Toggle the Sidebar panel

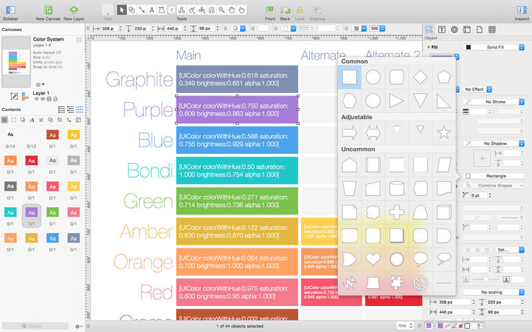click(9, 10)
